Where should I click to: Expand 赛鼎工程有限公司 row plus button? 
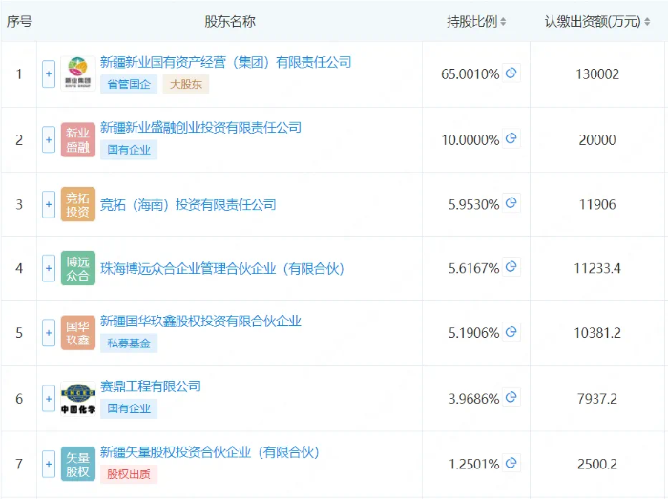(49, 399)
